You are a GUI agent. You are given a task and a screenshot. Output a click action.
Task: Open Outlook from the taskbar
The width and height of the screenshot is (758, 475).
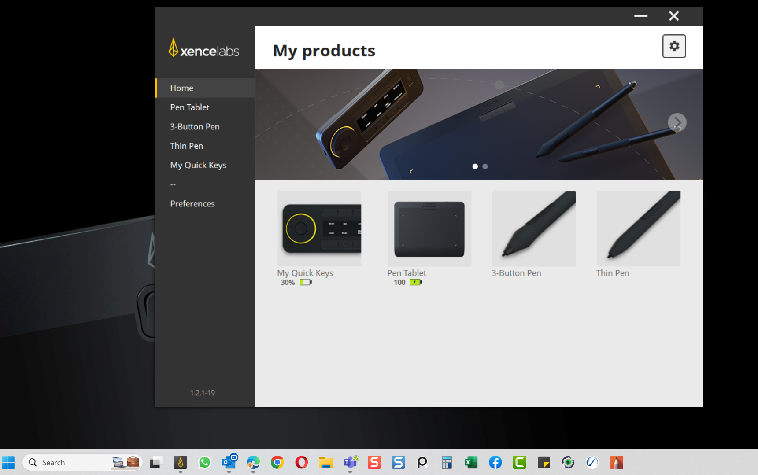coord(229,462)
